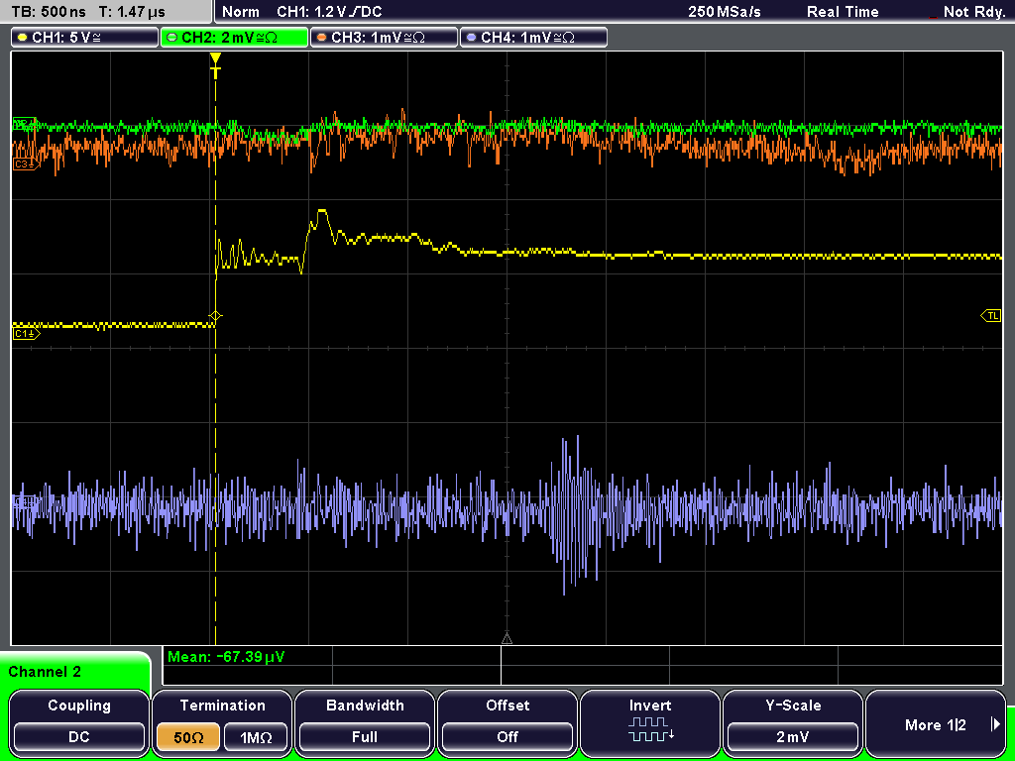This screenshot has height=761, width=1015.
Task: Select the CH3: 1 mV channel tab
Action: [x=384, y=38]
